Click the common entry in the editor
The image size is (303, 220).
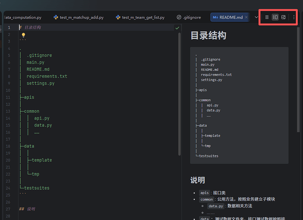point(32,111)
